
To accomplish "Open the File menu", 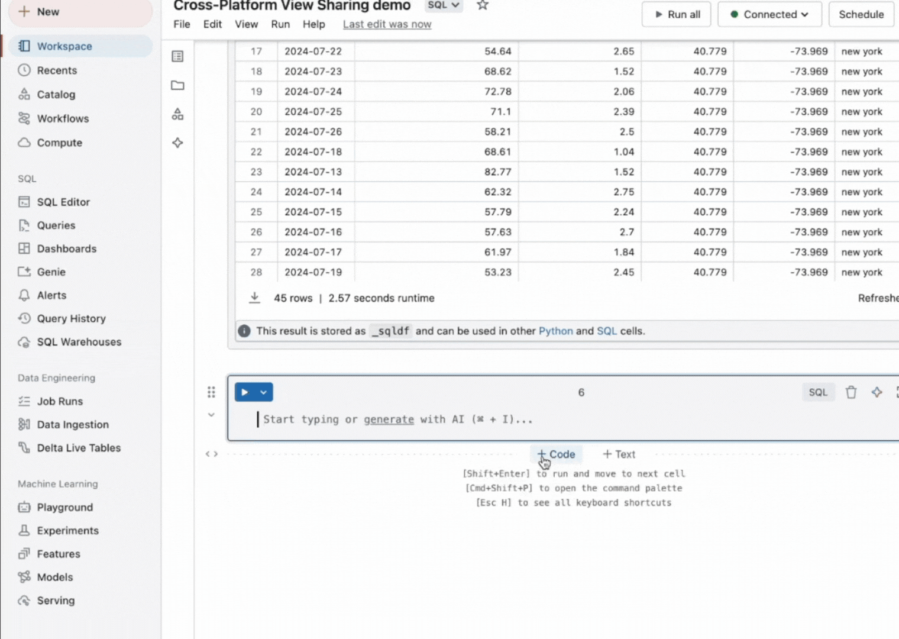I will click(182, 24).
